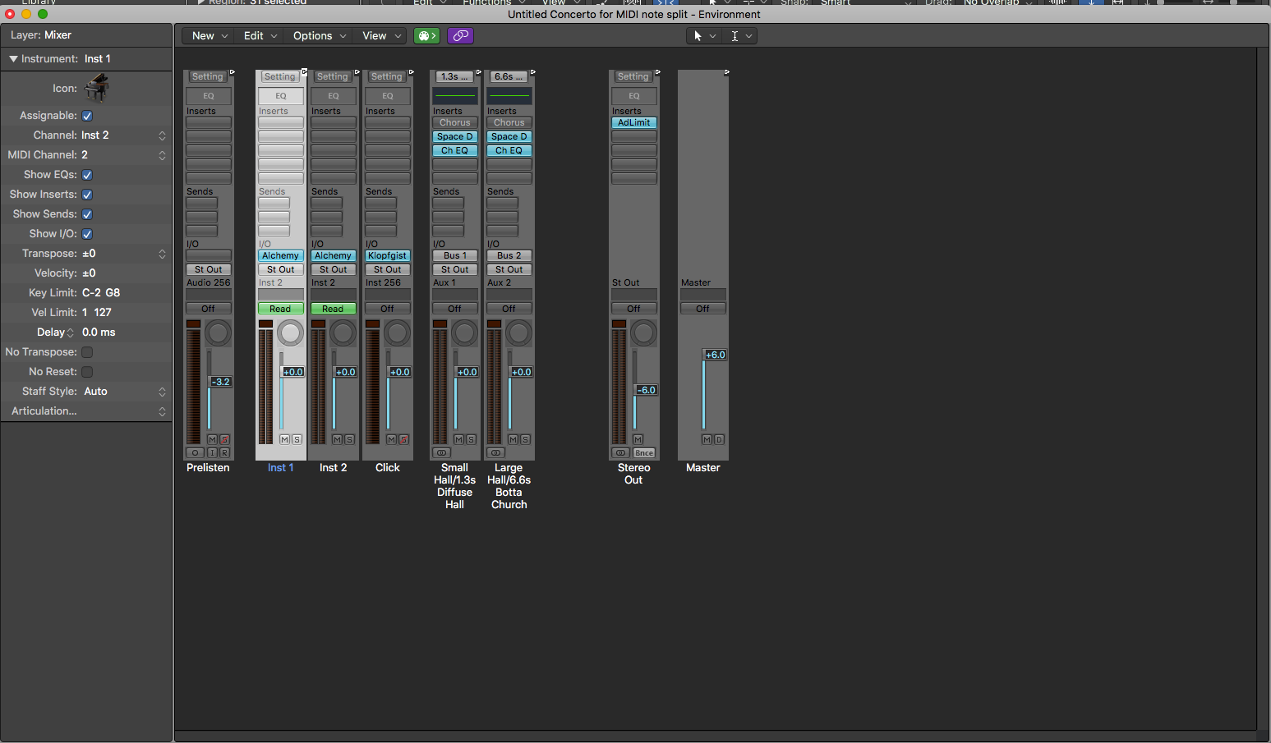The image size is (1271, 743).
Task: Click the output triangle on Inst 1 strip
Action: (x=304, y=72)
